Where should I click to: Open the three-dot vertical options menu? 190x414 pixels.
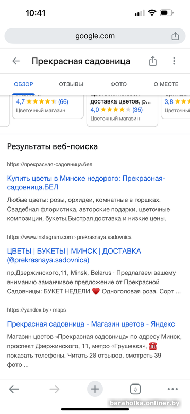pyautogui.click(x=174, y=61)
